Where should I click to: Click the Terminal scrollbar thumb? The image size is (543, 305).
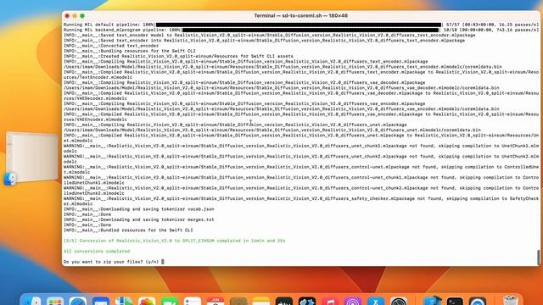coord(538,258)
